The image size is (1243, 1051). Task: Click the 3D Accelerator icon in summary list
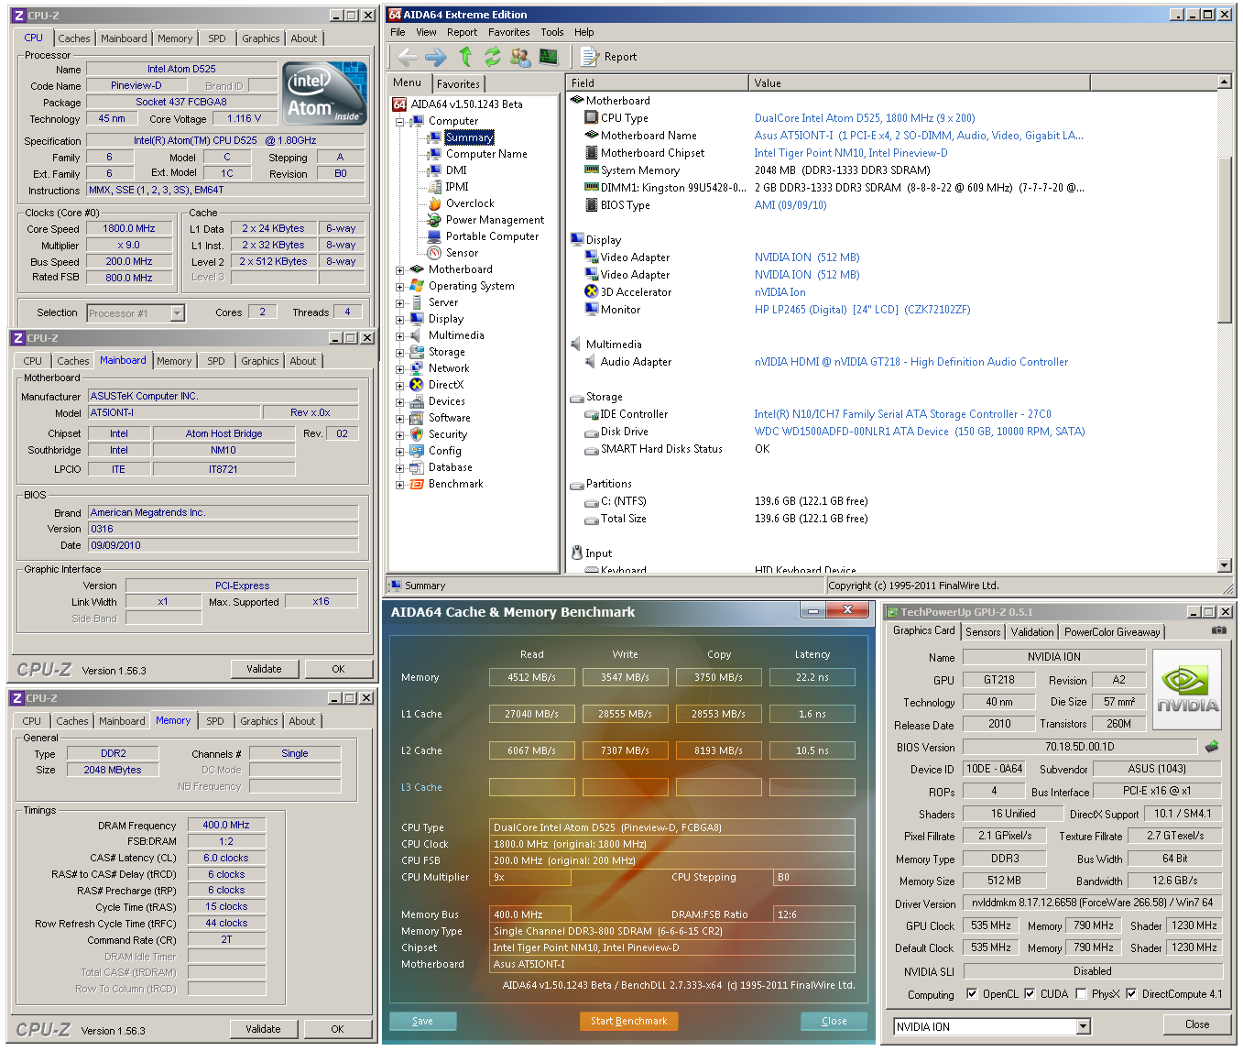click(x=591, y=292)
